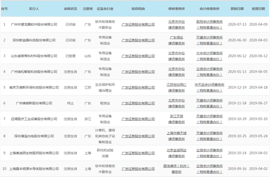Select issuer 上海美迪西生物医药股份有限公司
270x177 pixels.
[34, 153]
